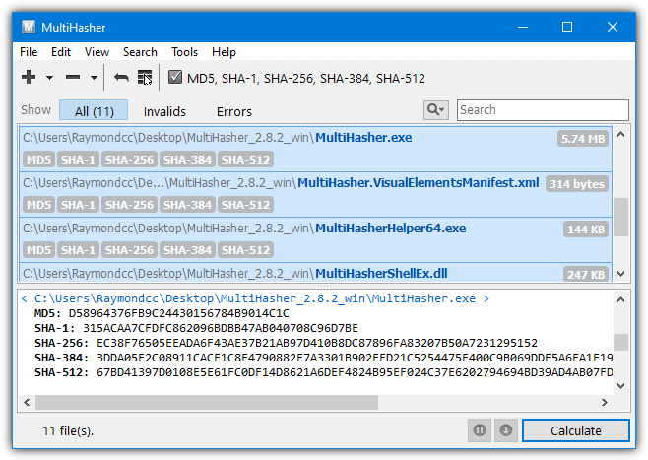Click SHA-1 badge under MultiHasherHelper64.exe

[78, 250]
